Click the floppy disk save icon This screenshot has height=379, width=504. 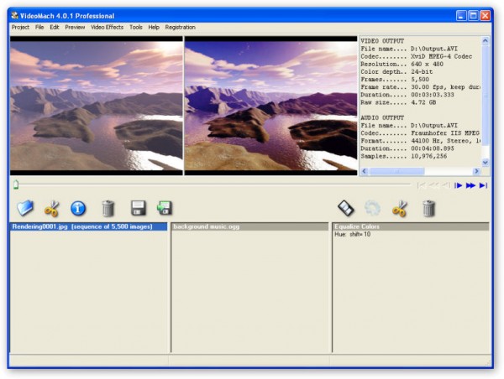click(x=139, y=208)
